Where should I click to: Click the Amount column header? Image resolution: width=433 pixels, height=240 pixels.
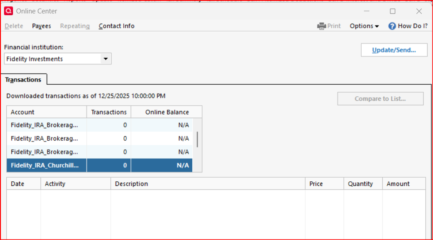click(x=404, y=184)
